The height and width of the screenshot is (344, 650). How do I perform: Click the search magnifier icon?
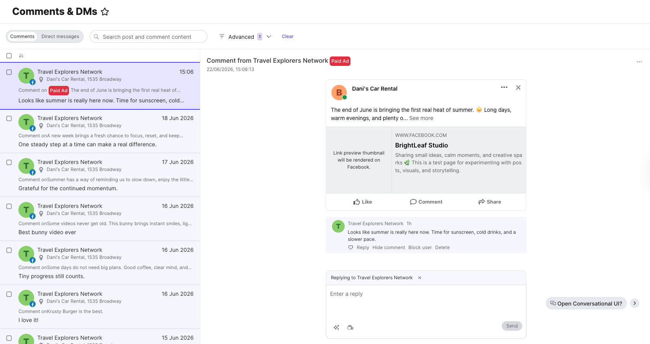click(96, 36)
